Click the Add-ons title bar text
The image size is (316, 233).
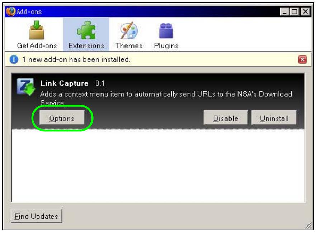(29, 12)
